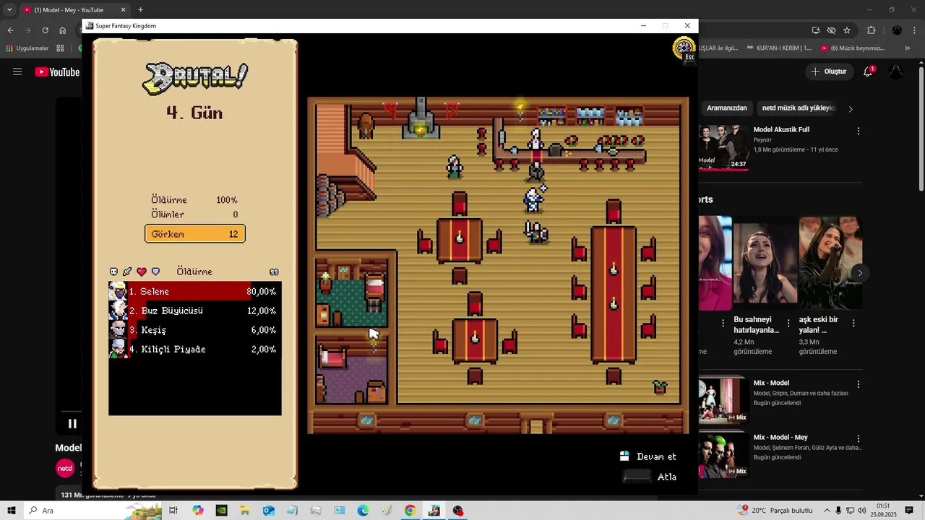Click the Görkem 12 highlighted stat
This screenshot has height=520, width=925.
coord(195,234)
